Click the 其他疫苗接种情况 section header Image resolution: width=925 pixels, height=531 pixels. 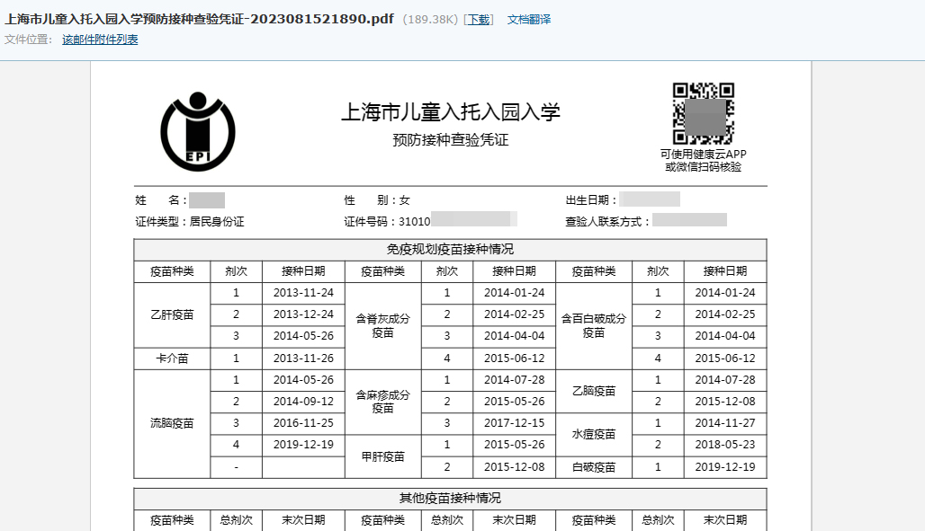(x=450, y=498)
